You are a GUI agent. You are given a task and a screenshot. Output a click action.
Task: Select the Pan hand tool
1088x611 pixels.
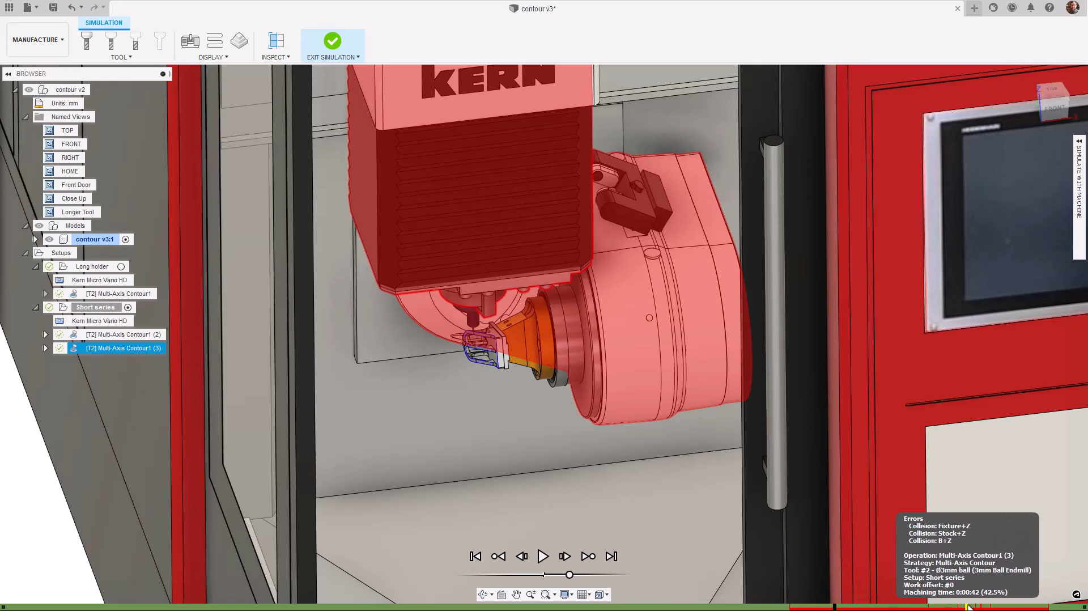click(x=516, y=595)
